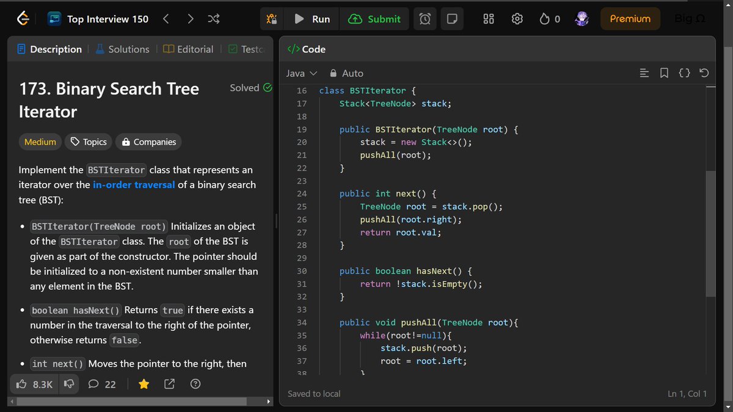Image resolution: width=733 pixels, height=412 pixels.
Task: Switch to the Editorial tab
Action: click(188, 49)
